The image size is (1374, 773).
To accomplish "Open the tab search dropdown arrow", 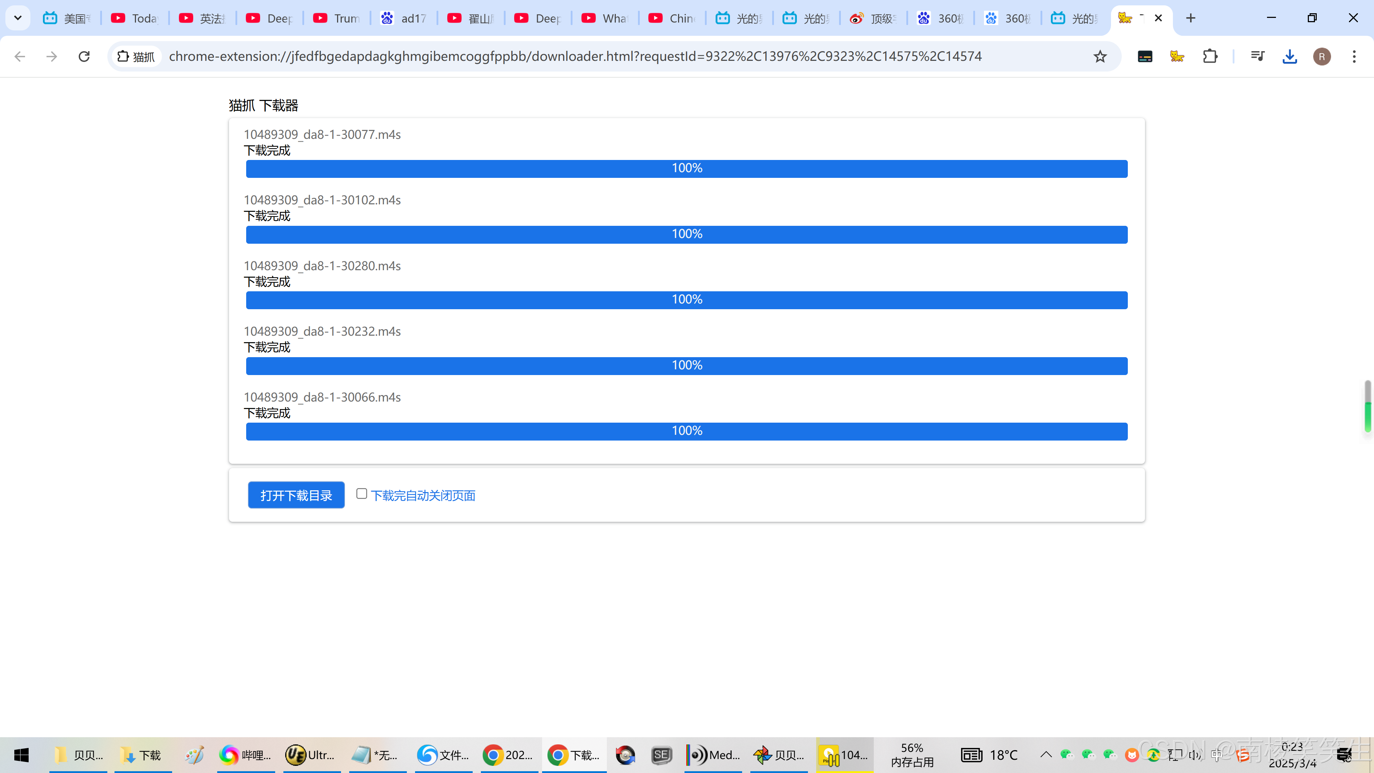I will coord(18,18).
